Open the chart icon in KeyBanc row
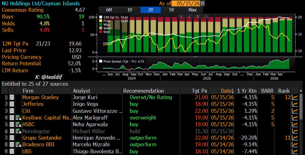 (295, 118)
